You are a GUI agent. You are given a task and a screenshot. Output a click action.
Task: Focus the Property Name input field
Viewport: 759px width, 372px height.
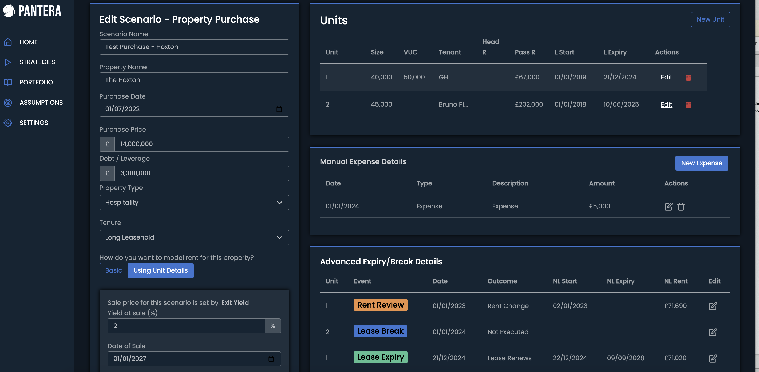194,80
